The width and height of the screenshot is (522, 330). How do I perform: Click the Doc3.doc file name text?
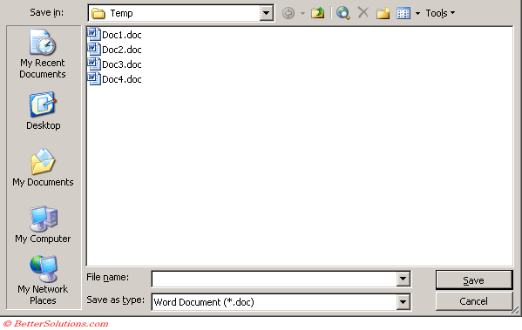pos(122,64)
